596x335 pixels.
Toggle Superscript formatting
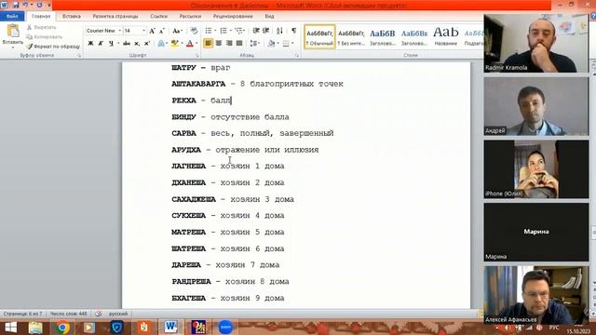(x=147, y=44)
